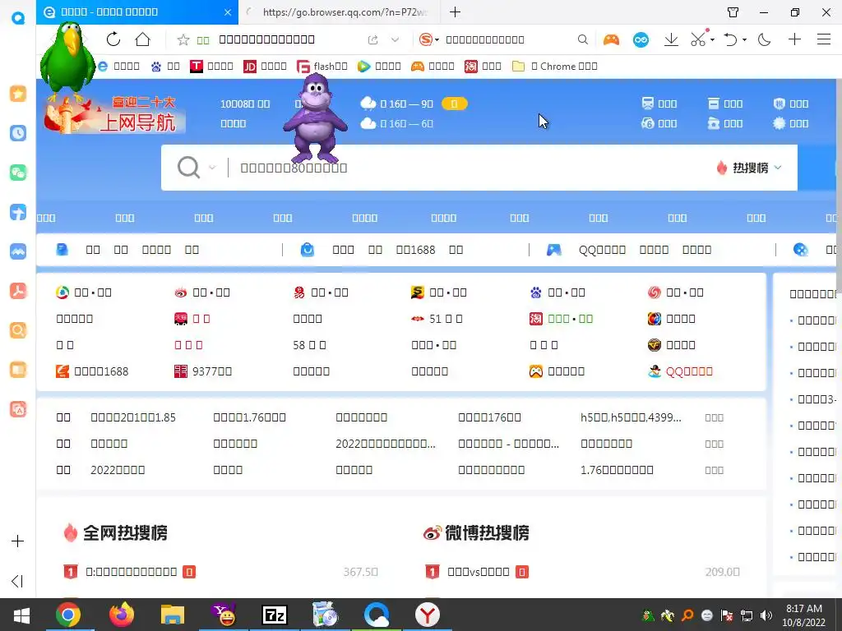Expand the scissors tool dropdown arrow

(x=713, y=39)
